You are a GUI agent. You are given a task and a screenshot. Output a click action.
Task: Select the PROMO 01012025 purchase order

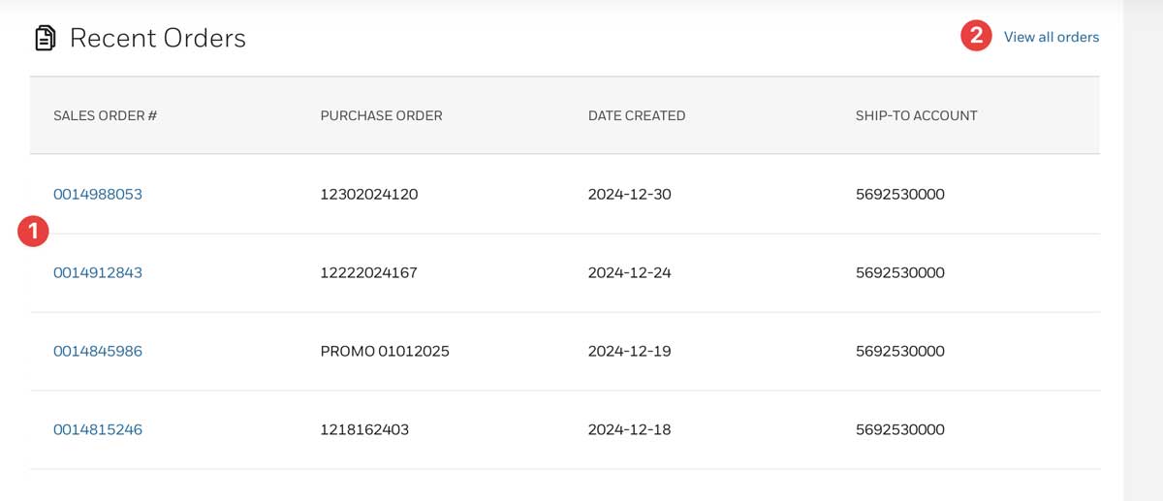pyautogui.click(x=385, y=351)
